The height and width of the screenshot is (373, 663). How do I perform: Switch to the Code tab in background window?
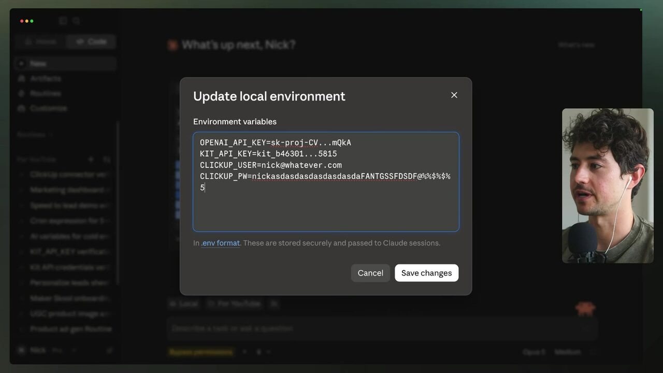91,41
